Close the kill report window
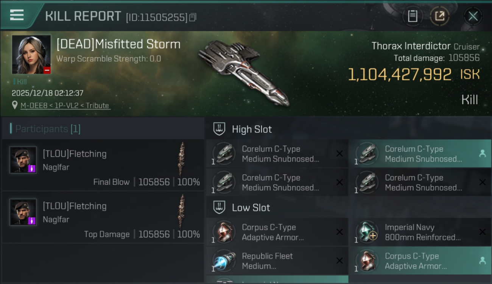 click(x=473, y=16)
